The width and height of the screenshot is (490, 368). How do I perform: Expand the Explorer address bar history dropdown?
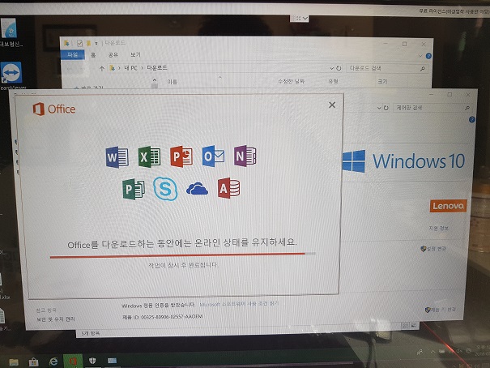click(331, 68)
